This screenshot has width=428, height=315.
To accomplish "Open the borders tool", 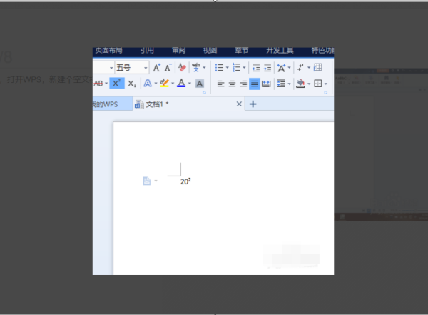I will 318,83.
